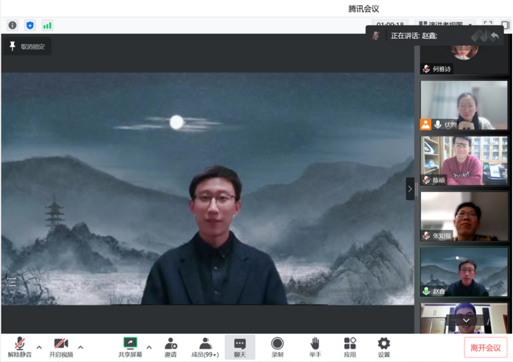Image resolution: width=513 pixels, height=362 pixels.
Task: Click the red 离开会议 button
Action: point(485,348)
